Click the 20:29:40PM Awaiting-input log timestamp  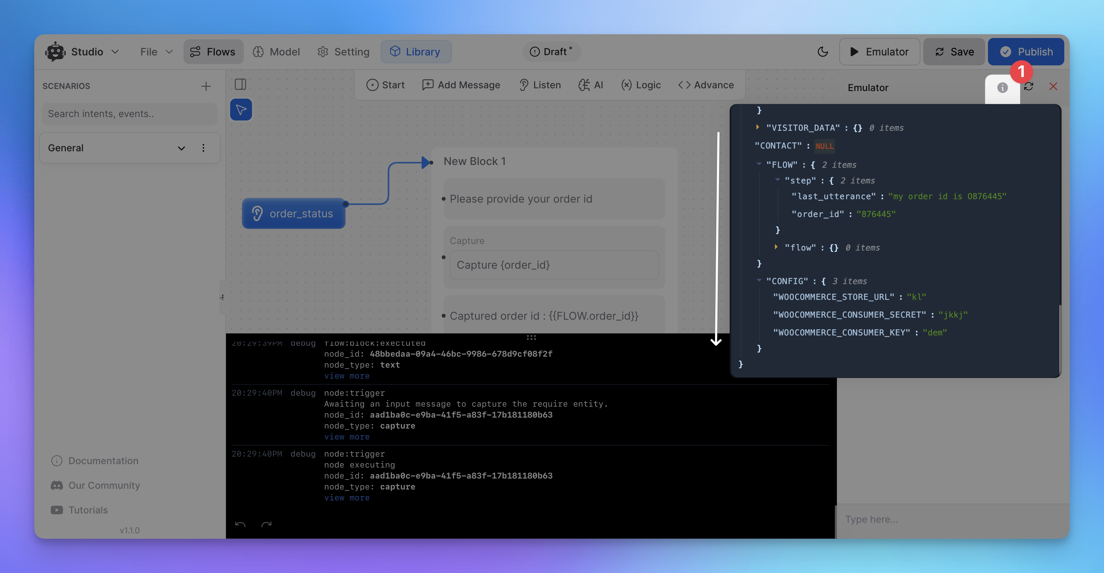tap(257, 393)
